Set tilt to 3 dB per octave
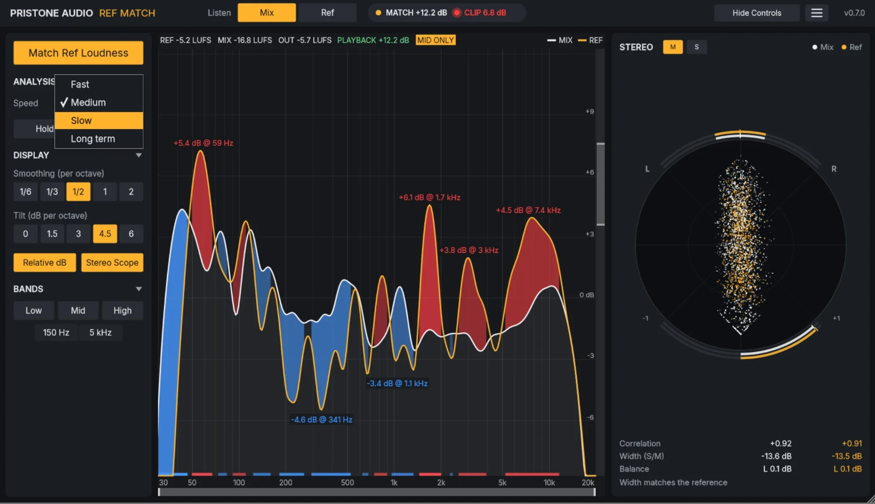 click(x=78, y=234)
